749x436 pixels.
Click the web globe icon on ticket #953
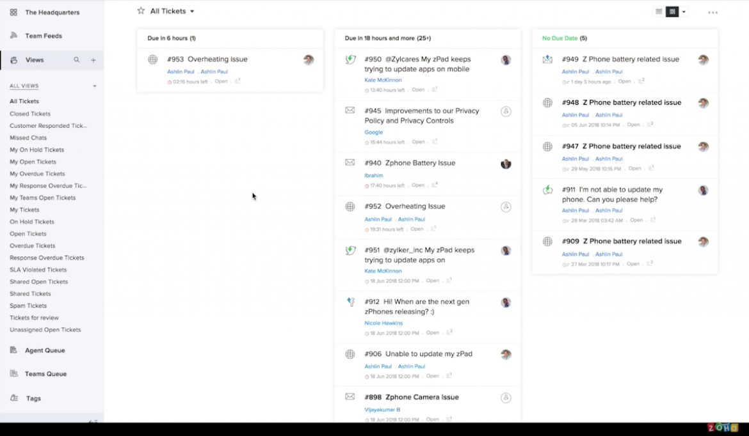click(x=152, y=59)
